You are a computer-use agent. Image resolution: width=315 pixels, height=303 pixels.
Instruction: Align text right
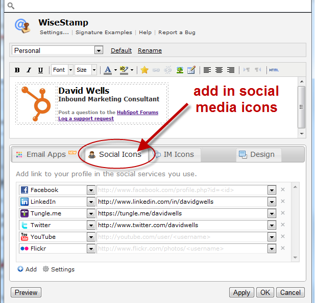tap(231, 70)
